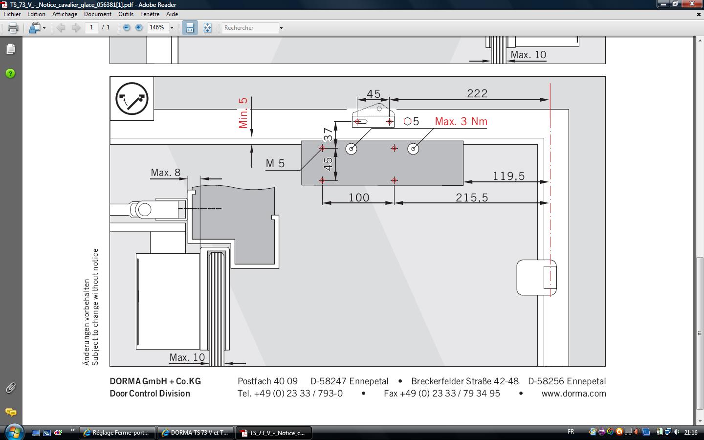Open the volume control tray icon

click(x=676, y=432)
